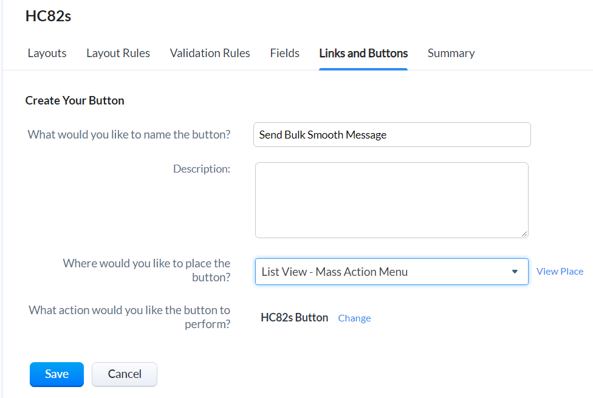Select the Fields tab

point(284,53)
